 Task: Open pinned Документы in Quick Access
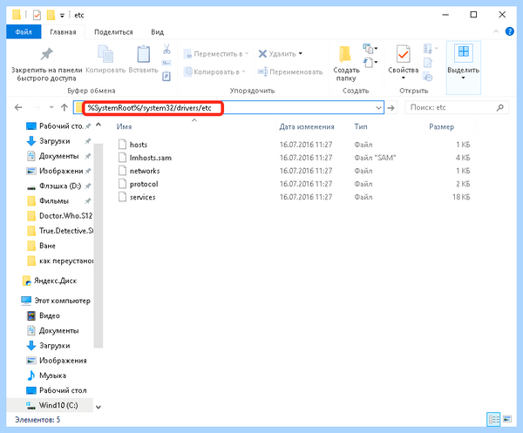[x=58, y=156]
